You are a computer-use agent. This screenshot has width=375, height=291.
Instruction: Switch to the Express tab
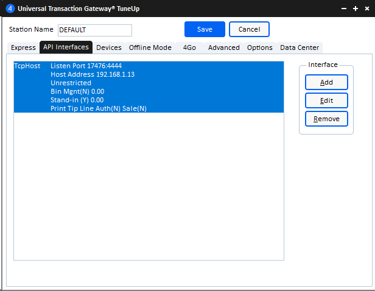click(23, 47)
